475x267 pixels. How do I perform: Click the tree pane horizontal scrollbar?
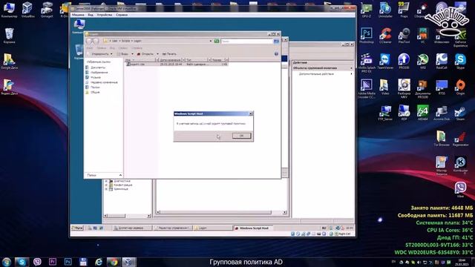127,216
